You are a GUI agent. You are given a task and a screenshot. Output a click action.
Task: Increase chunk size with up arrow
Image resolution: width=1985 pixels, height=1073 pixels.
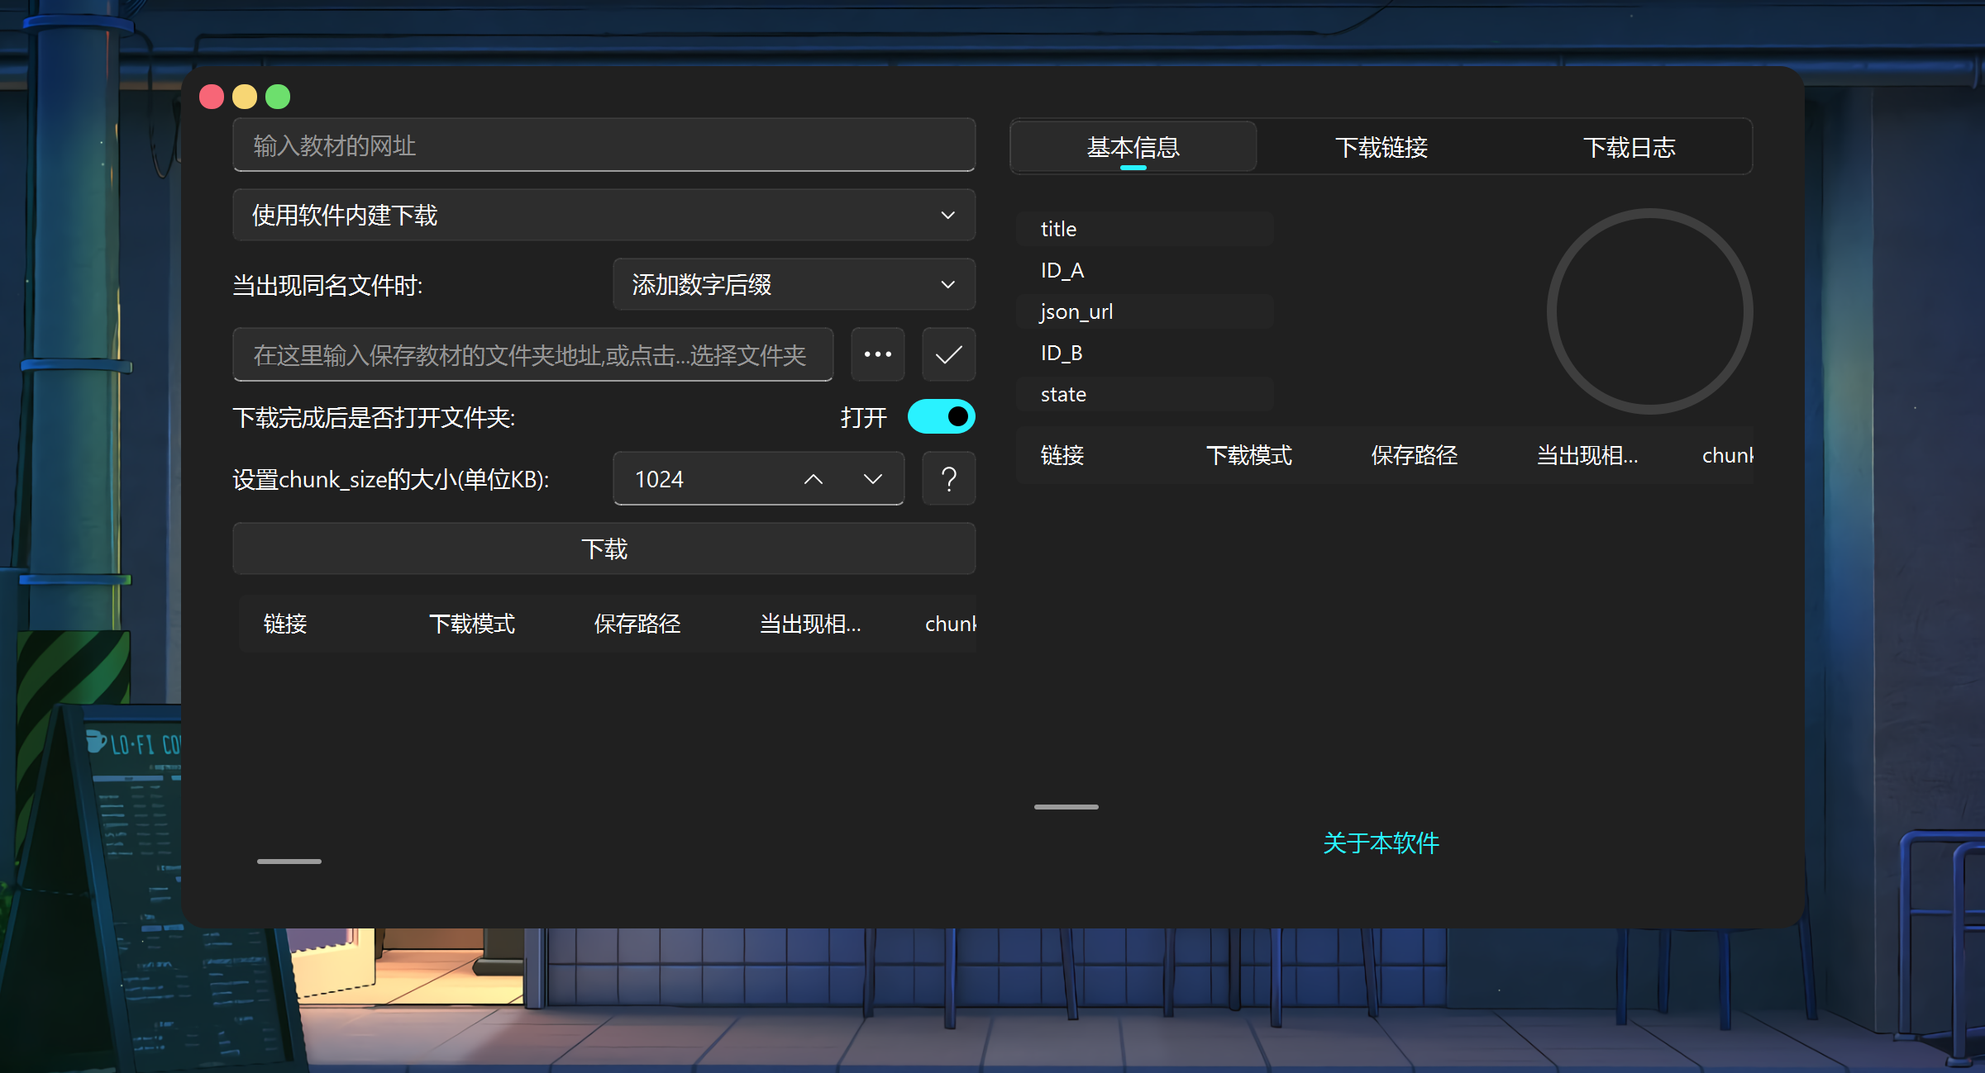(x=814, y=479)
